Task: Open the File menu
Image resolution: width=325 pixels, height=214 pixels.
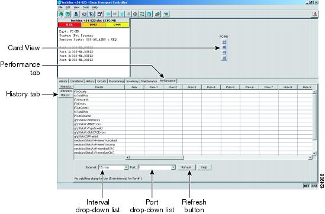Action: (60, 7)
